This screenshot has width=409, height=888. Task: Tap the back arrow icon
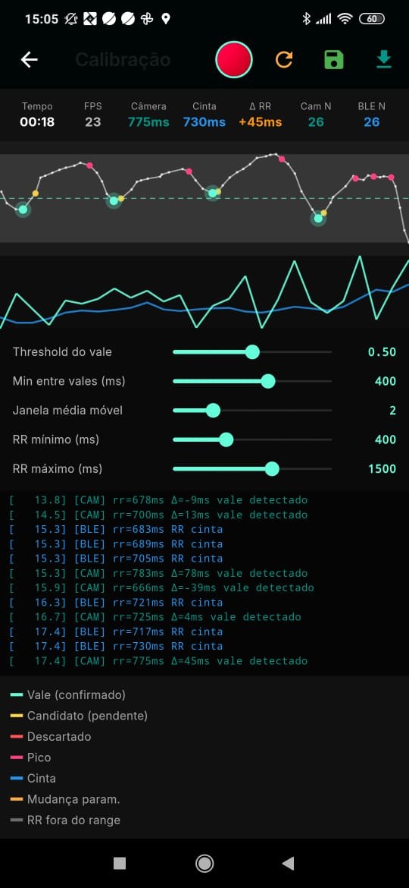(x=29, y=59)
